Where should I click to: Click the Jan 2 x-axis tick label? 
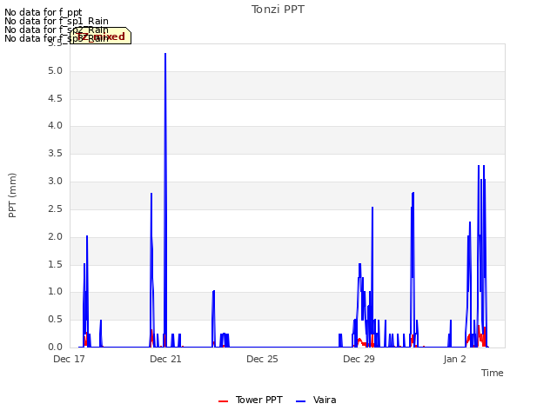454,359
